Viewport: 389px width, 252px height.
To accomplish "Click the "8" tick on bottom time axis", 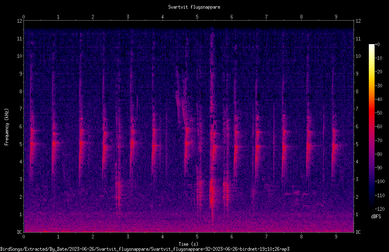I will [x=301, y=237].
